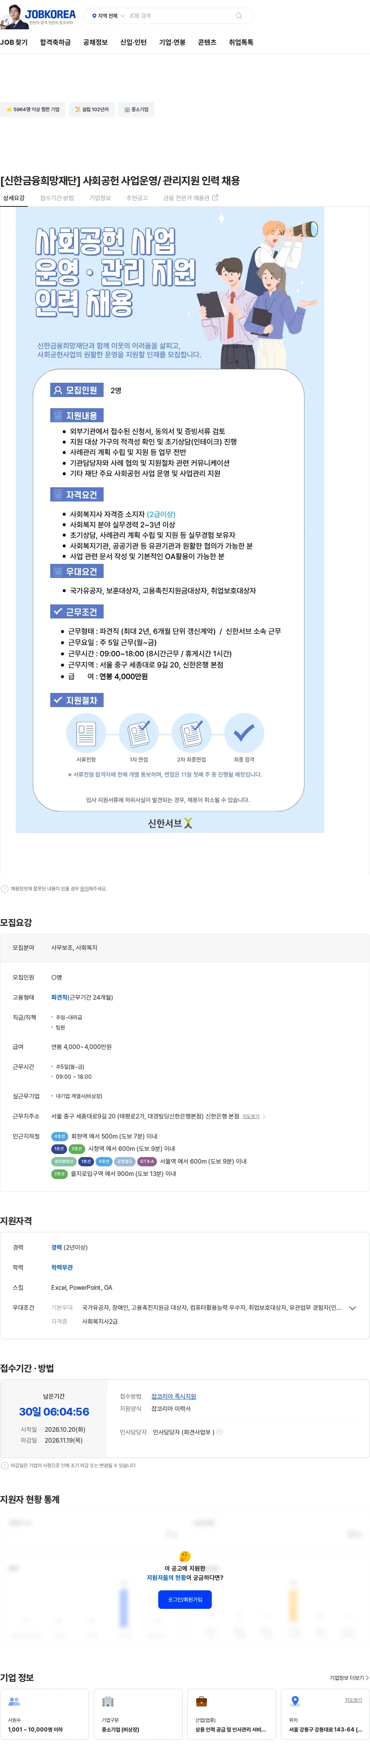
Task: Click the 산업(업종) briefcase icon
Action: (x=201, y=1701)
